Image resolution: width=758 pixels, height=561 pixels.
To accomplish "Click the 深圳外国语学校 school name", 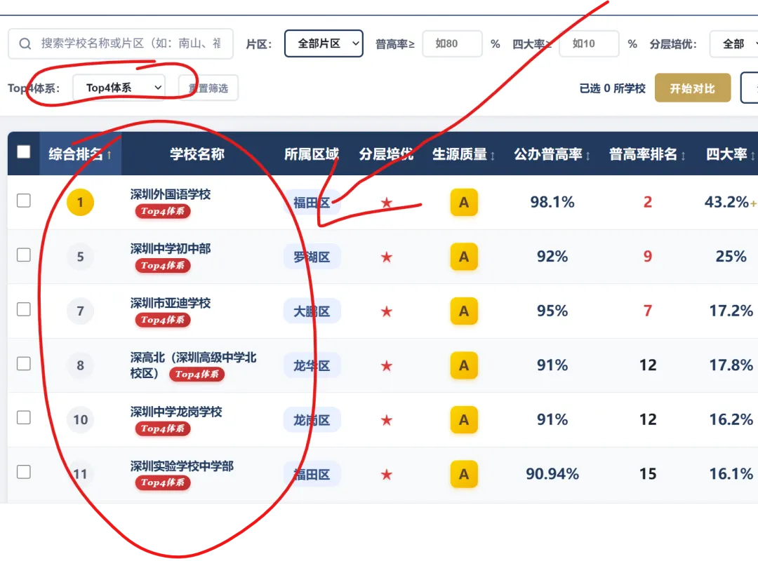I will (171, 194).
